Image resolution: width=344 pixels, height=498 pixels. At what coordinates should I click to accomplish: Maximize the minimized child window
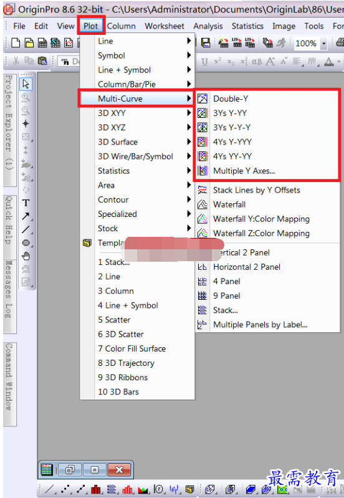[x=94, y=469]
